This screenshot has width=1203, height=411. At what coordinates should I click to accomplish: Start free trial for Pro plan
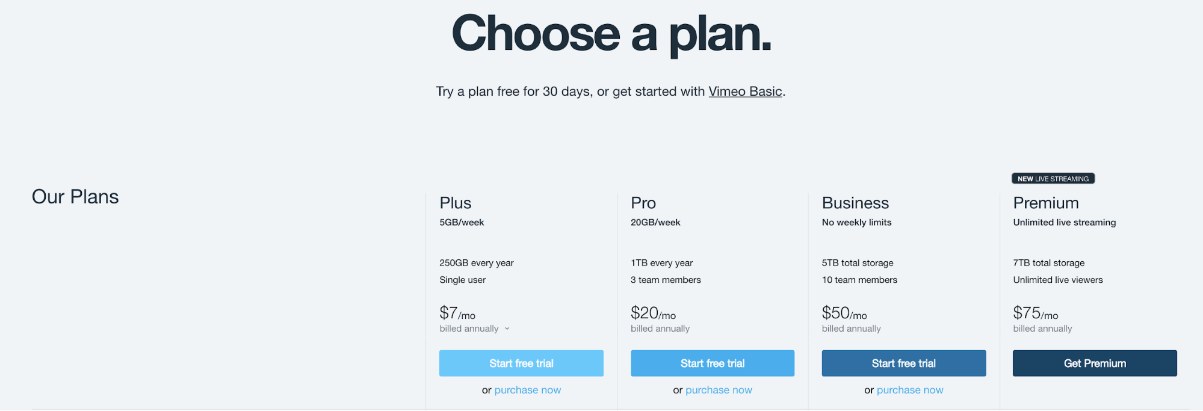713,363
